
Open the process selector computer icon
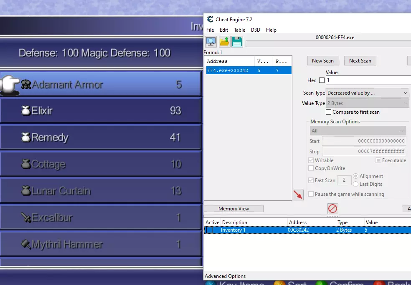coord(211,42)
